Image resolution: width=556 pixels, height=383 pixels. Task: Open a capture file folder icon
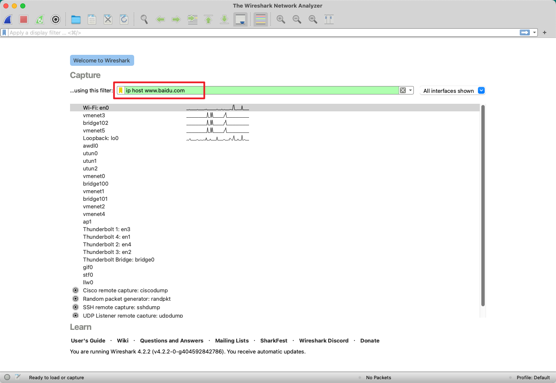click(x=76, y=19)
